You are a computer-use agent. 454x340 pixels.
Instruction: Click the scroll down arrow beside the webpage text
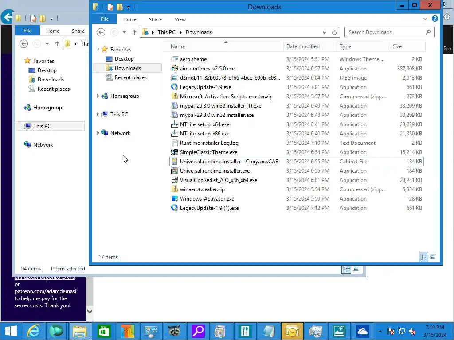click(90, 312)
